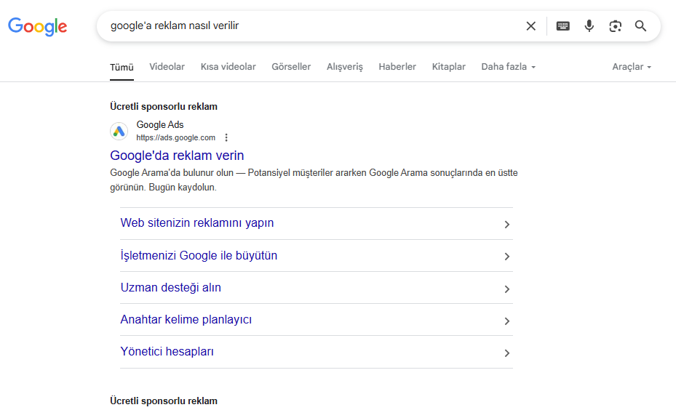Click chevron next to Anahtar kelime planlayıcı
The image size is (676, 410).
tap(507, 321)
